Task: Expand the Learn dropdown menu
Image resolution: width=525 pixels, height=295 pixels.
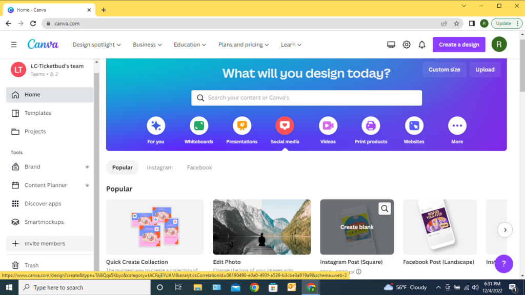Action: (x=291, y=45)
